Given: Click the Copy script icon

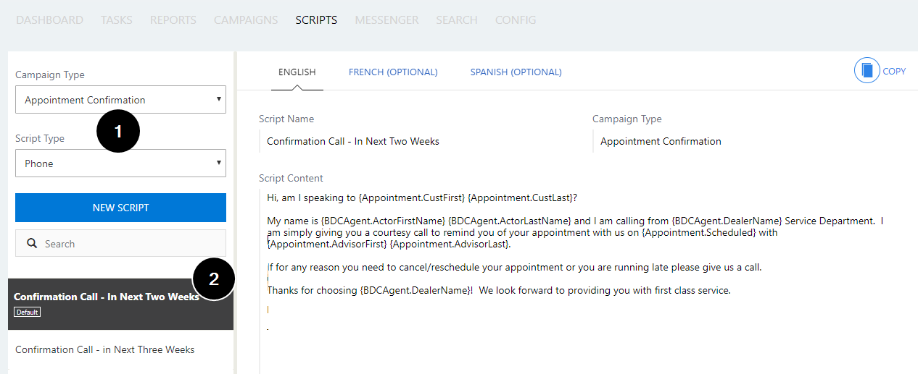Looking at the screenshot, I should tap(867, 71).
